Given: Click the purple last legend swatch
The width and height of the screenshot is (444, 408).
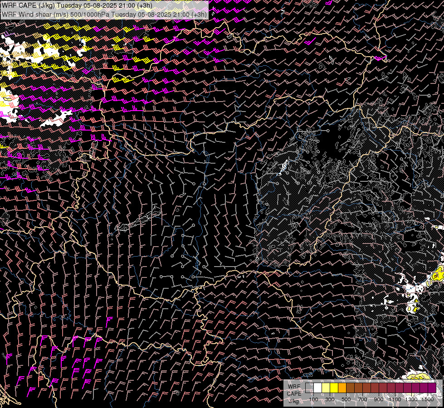Looking at the screenshot, I should coord(432,388).
